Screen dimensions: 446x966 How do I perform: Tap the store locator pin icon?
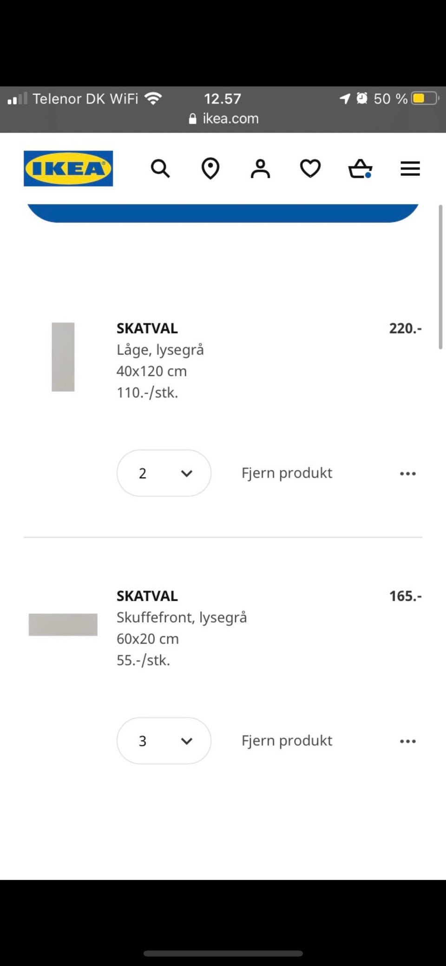(210, 168)
